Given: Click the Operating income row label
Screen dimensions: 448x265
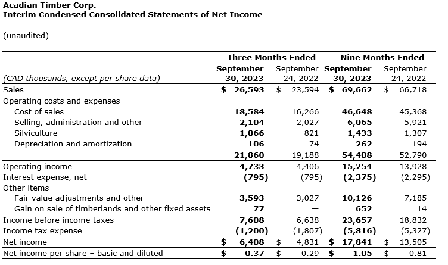Looking at the screenshot, I should click(x=38, y=167).
